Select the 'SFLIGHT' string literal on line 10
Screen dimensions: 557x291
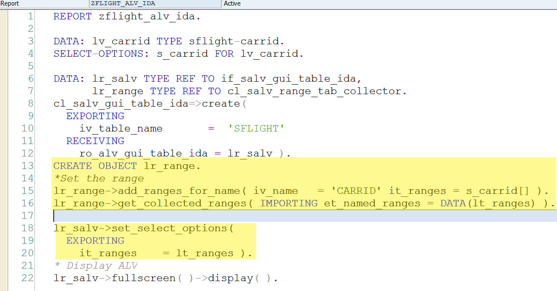click(x=256, y=128)
